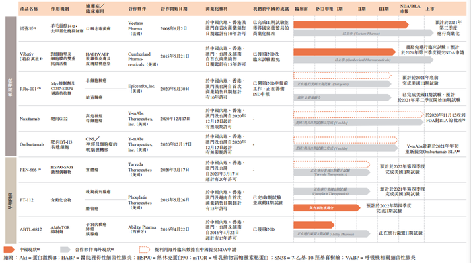This screenshot has width=471, height=263.
Task: Click the orange arrow legend icon for 中國現狀
Action: tap(9, 250)
